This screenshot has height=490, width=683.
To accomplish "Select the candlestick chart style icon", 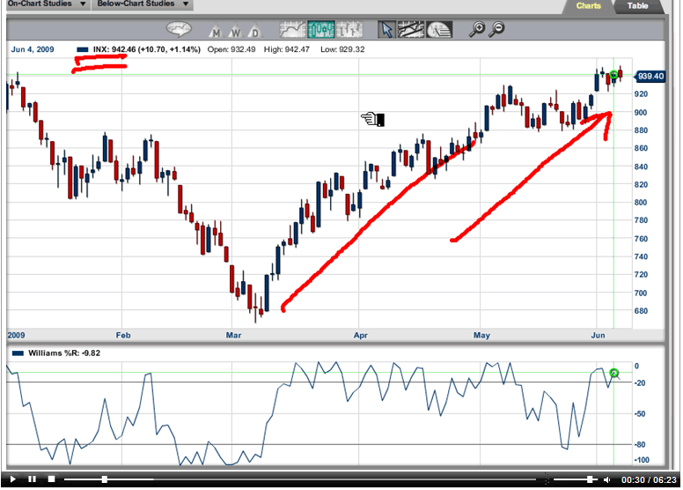I will (322, 29).
